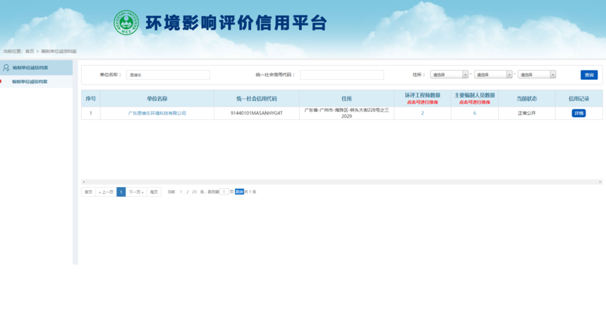Open 编制单位诚信档案 submenu item
The image size is (606, 319).
[30, 82]
